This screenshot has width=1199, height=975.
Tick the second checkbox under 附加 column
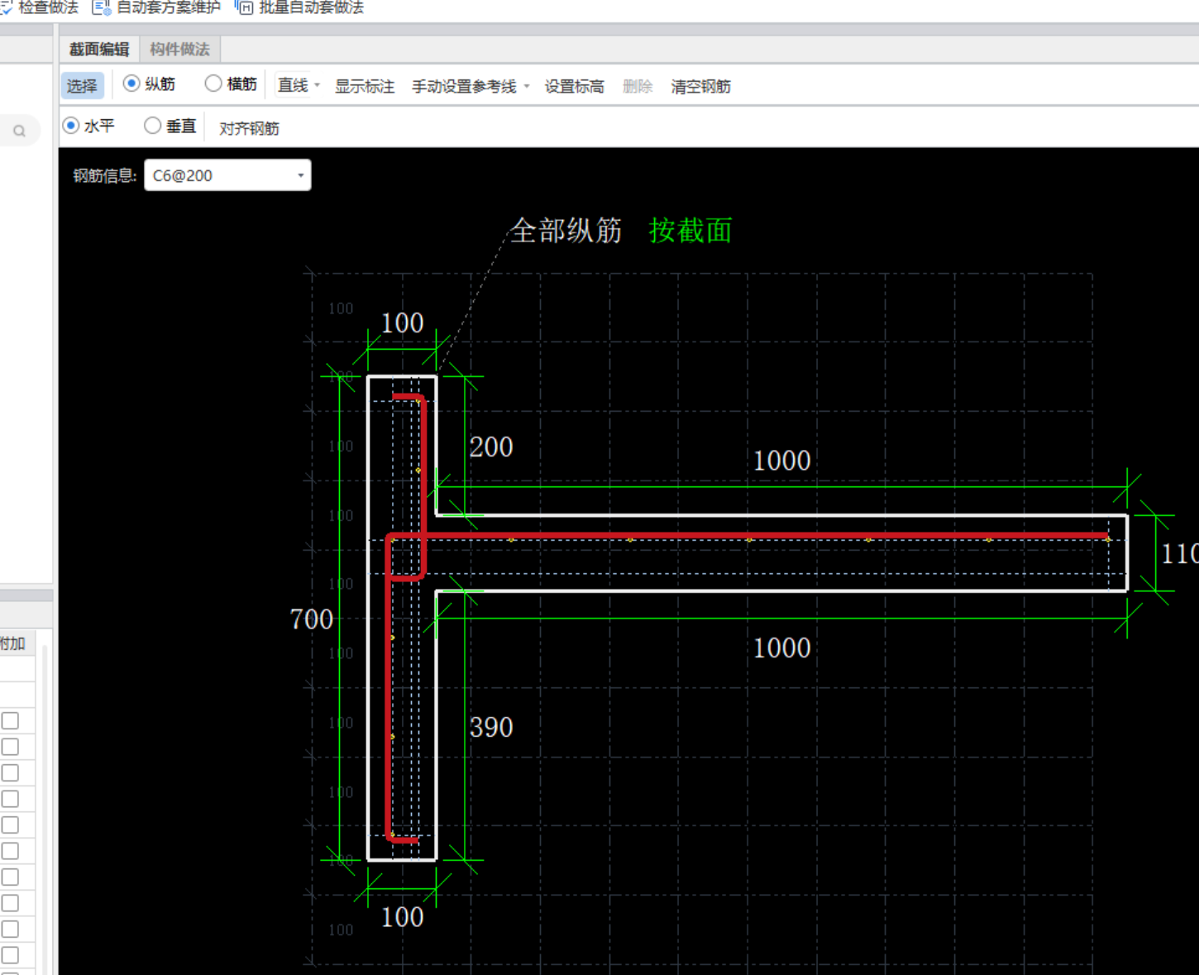tap(10, 747)
